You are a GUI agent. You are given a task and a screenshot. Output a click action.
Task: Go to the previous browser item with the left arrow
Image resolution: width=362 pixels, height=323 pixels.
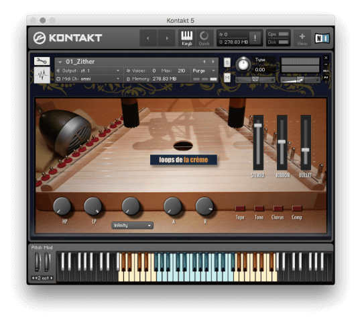pos(148,38)
